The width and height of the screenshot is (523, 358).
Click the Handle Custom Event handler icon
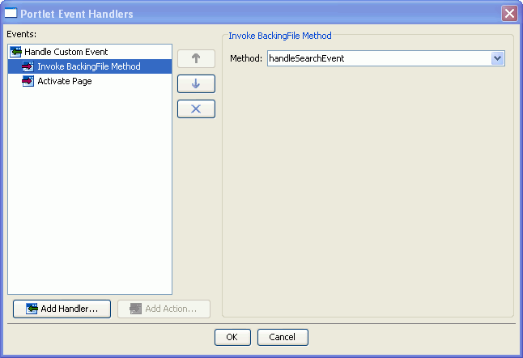(15, 52)
